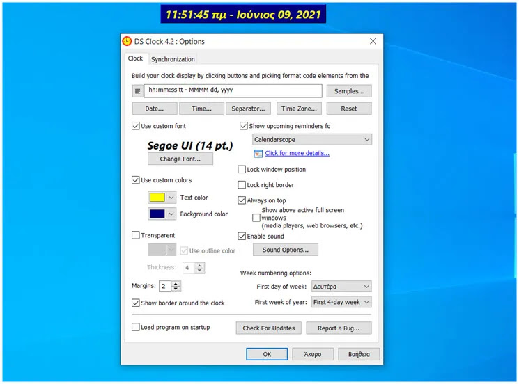Enable Show above active full screen windows

coord(256,218)
